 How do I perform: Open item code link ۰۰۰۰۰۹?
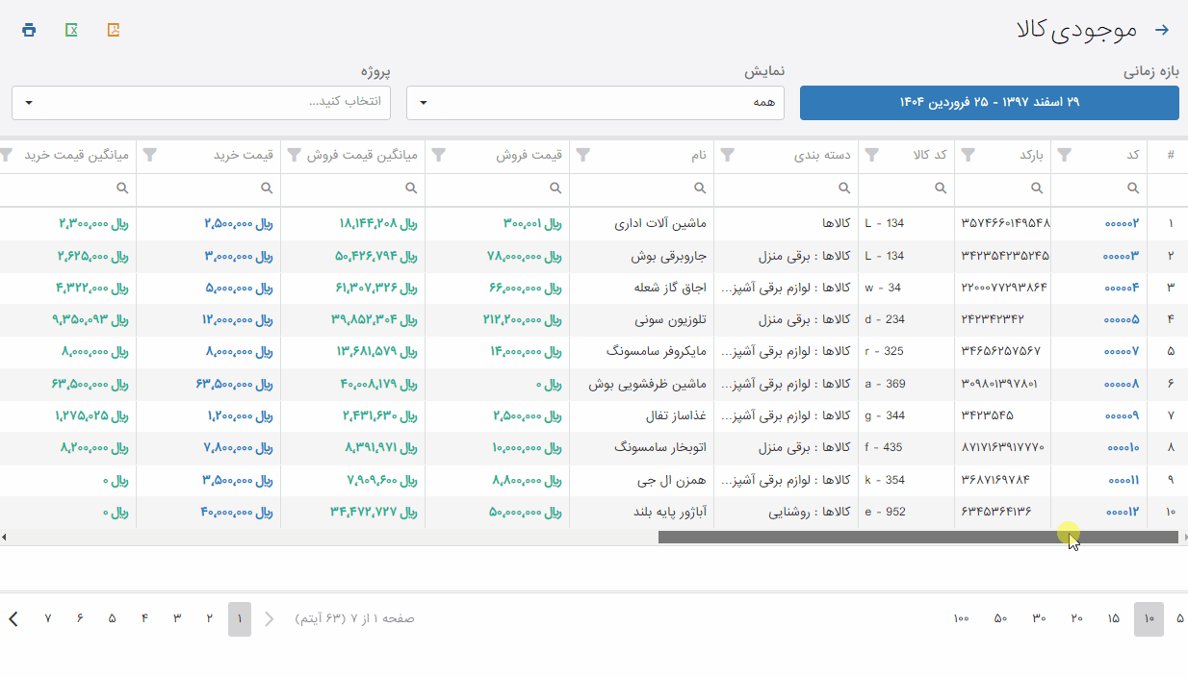pyautogui.click(x=1122, y=415)
